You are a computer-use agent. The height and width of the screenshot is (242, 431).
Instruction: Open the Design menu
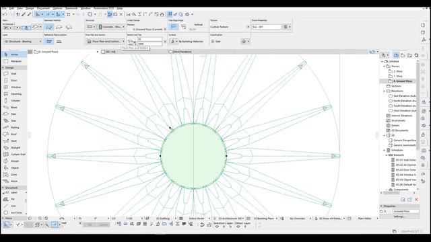point(30,9)
